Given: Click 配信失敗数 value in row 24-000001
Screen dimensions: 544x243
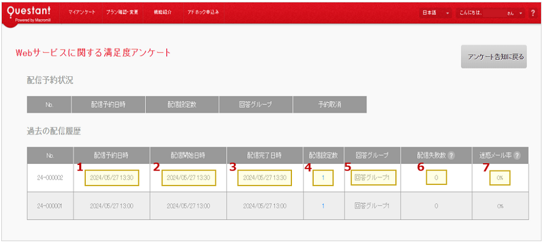Looking at the screenshot, I should [x=436, y=206].
